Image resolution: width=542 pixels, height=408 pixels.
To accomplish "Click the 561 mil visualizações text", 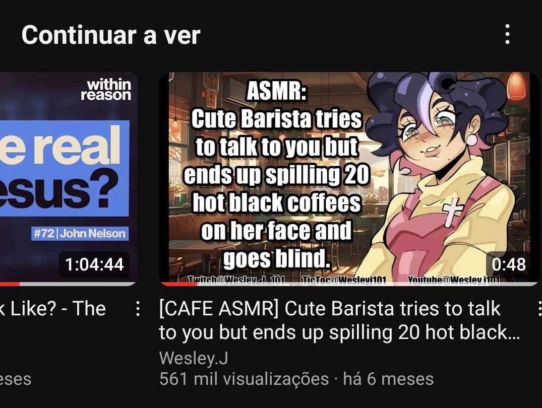I will pos(244,379).
